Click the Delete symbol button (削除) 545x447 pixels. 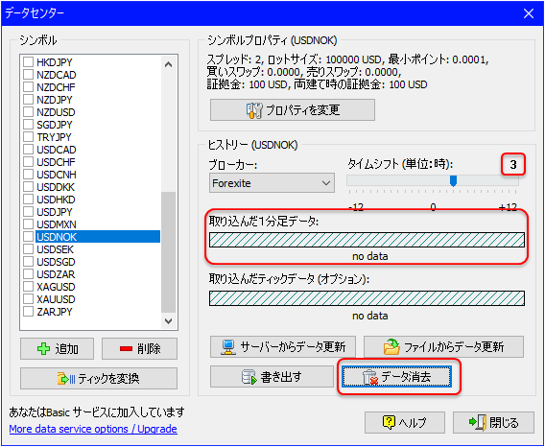(139, 348)
